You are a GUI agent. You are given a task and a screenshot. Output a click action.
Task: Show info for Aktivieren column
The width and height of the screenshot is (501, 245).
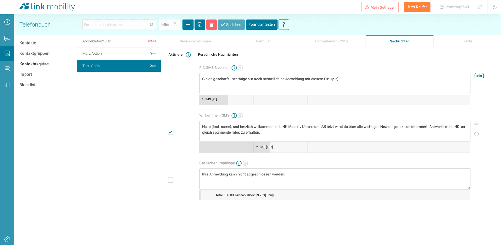(188, 55)
